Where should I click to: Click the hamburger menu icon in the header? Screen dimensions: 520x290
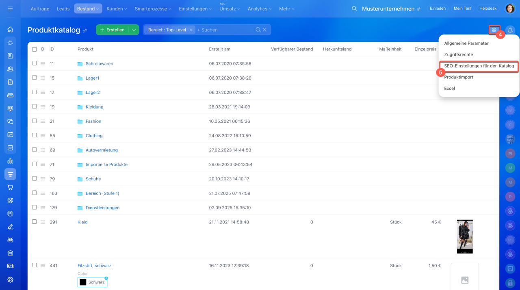point(11,9)
